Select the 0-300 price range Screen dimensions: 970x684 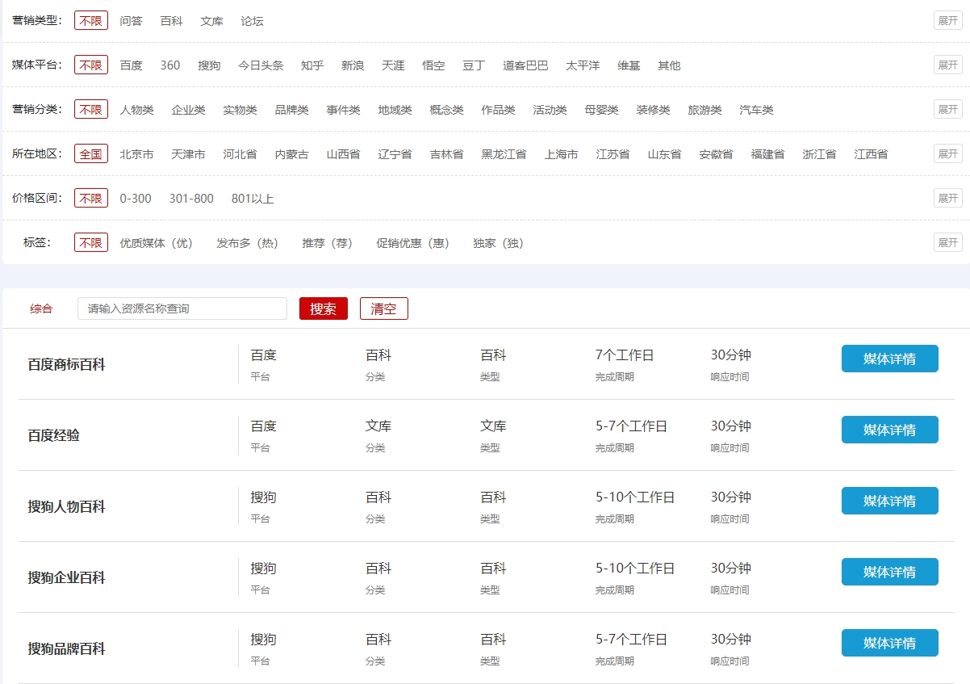tap(136, 199)
